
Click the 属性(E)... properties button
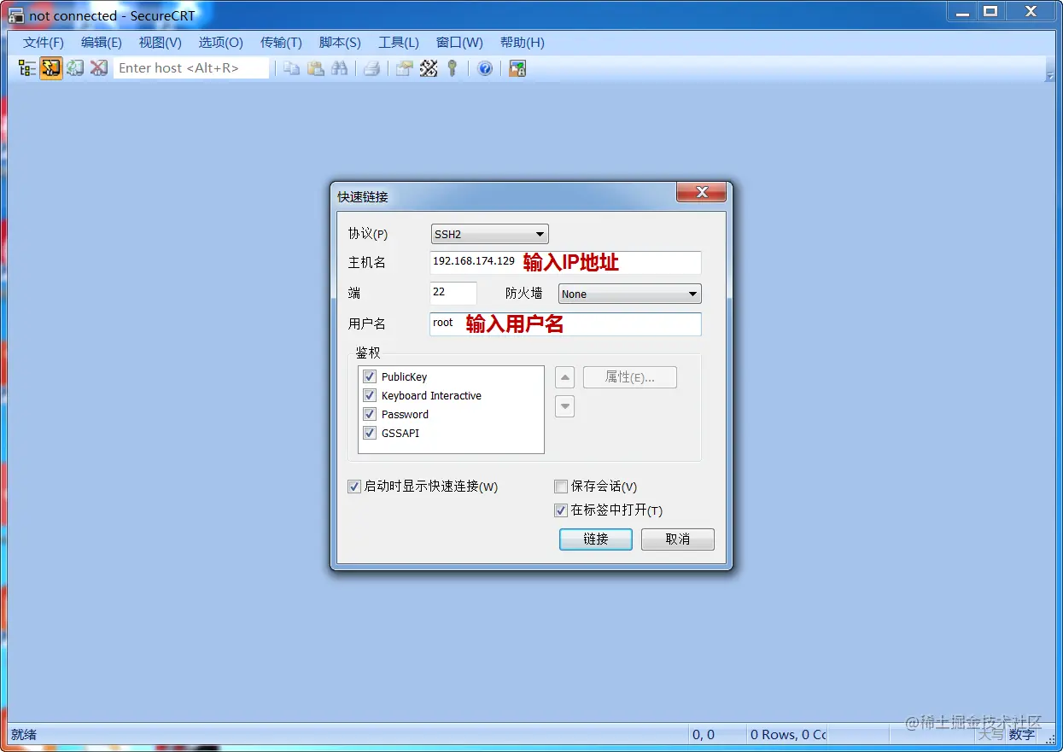(630, 377)
